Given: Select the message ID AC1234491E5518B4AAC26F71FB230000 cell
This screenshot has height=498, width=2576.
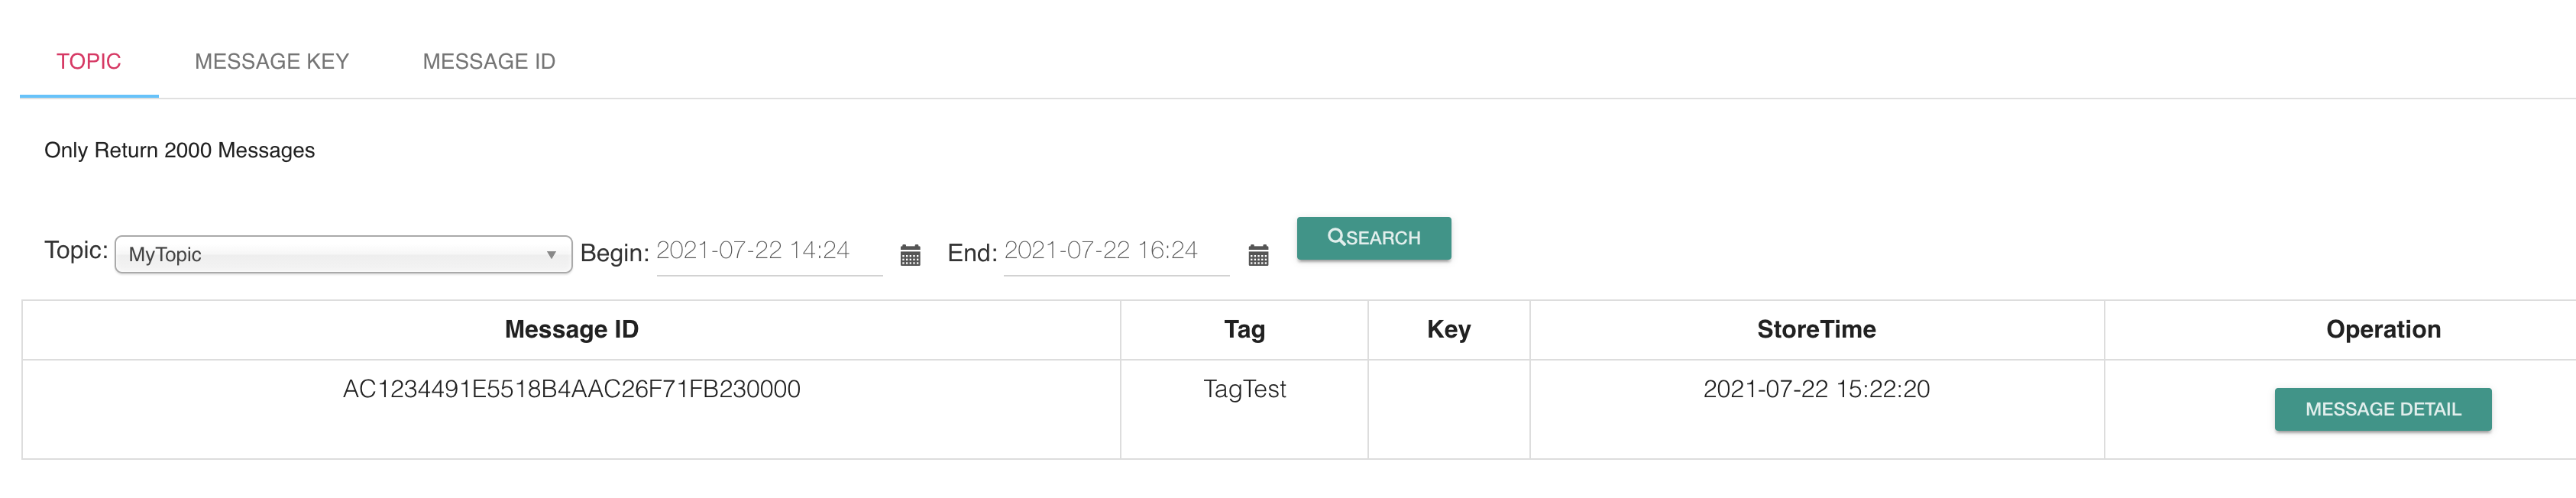Looking at the screenshot, I should (x=571, y=389).
